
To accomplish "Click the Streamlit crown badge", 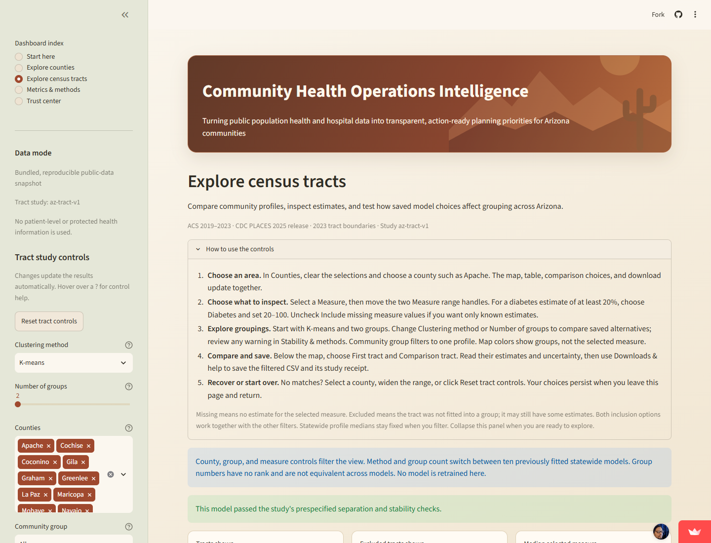I will coord(695,532).
